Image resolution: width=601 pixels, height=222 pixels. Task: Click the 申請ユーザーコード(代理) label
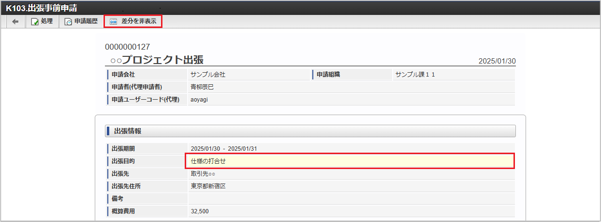point(146,100)
